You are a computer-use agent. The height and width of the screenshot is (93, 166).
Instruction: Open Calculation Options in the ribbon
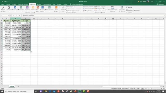click(122, 9)
